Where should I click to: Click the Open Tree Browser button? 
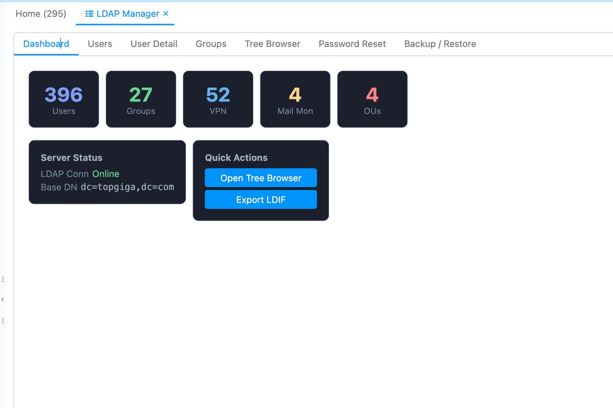[261, 178]
